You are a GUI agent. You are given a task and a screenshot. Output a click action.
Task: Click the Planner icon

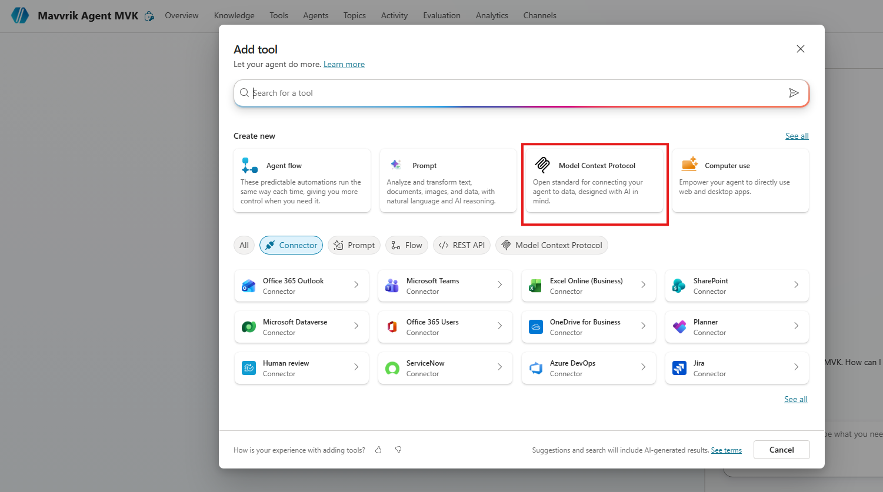679,327
